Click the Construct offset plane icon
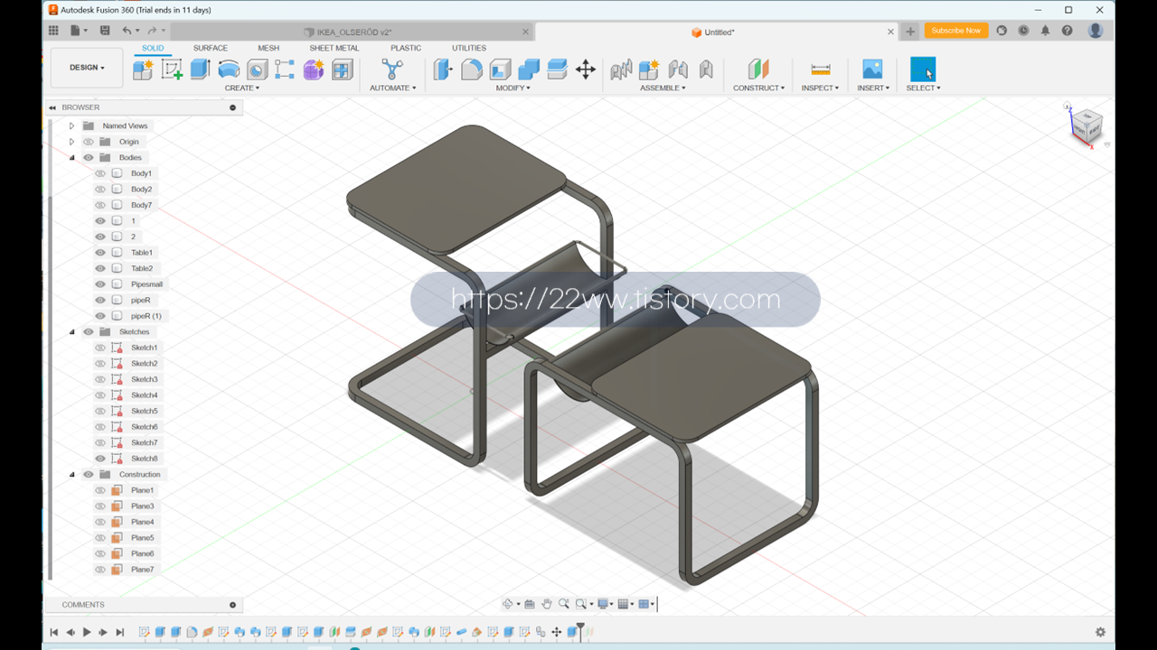Image resolution: width=1157 pixels, height=650 pixels. [x=757, y=70]
